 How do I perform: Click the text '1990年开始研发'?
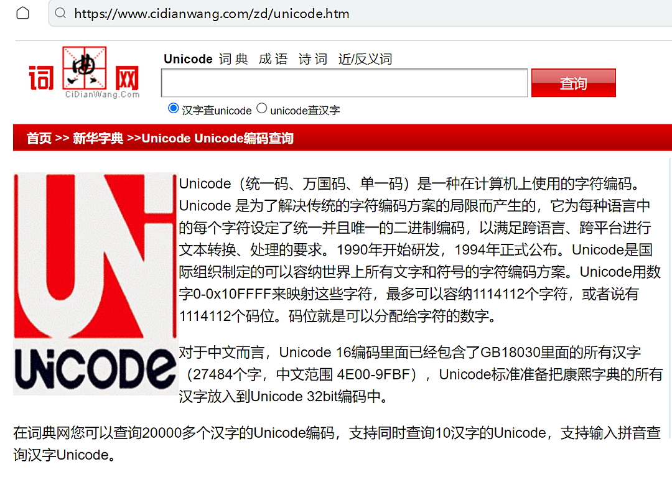388,250
